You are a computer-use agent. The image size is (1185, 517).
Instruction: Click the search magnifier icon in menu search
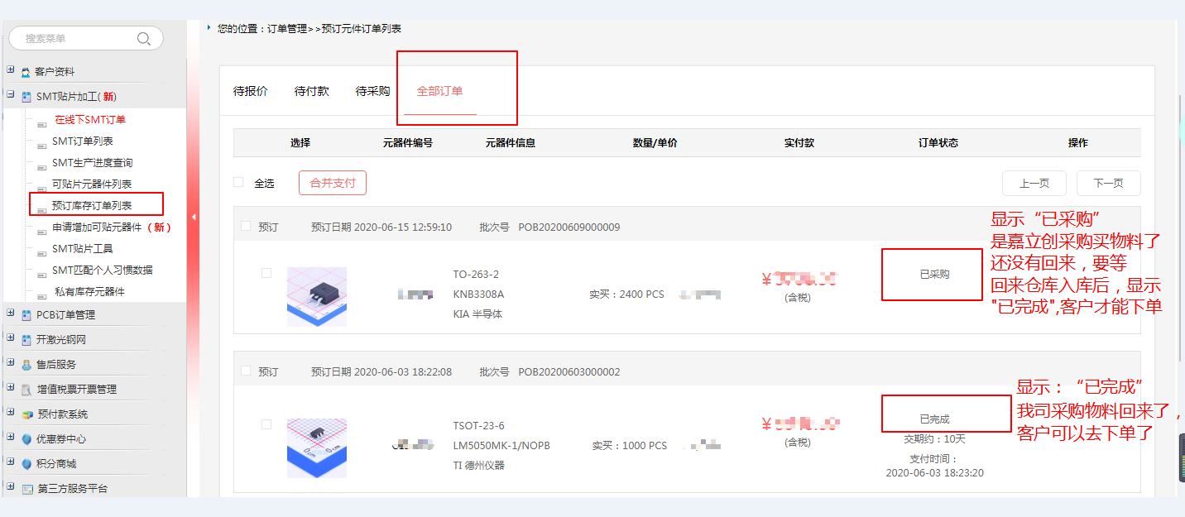tap(144, 39)
